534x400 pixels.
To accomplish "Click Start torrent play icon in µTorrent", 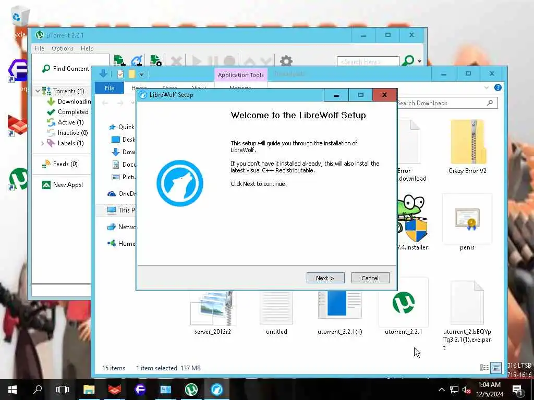I will [x=197, y=61].
